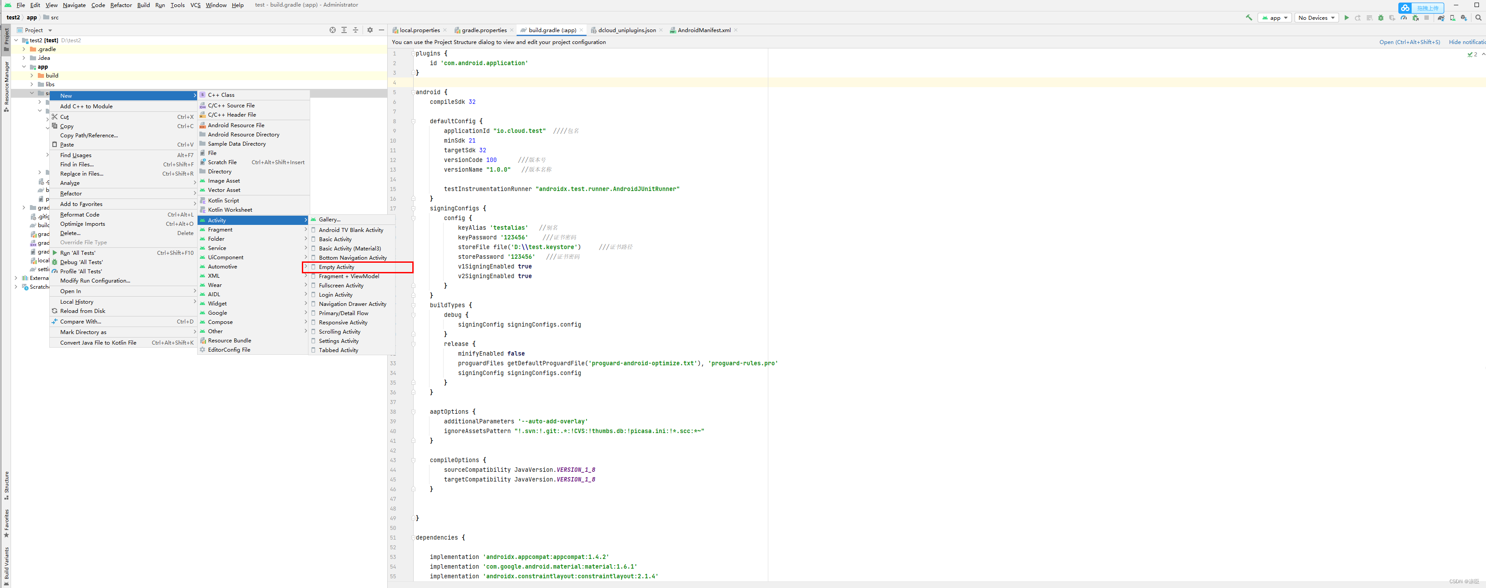
Task: Collapse the app module node
Action: (x=24, y=67)
